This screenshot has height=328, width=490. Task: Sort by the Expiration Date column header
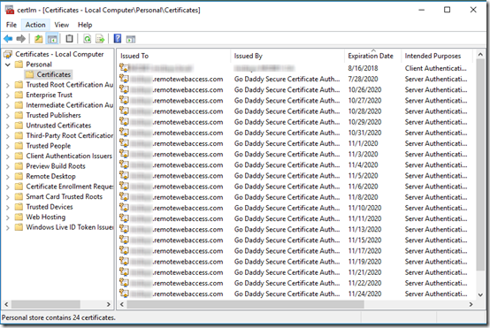click(x=373, y=56)
